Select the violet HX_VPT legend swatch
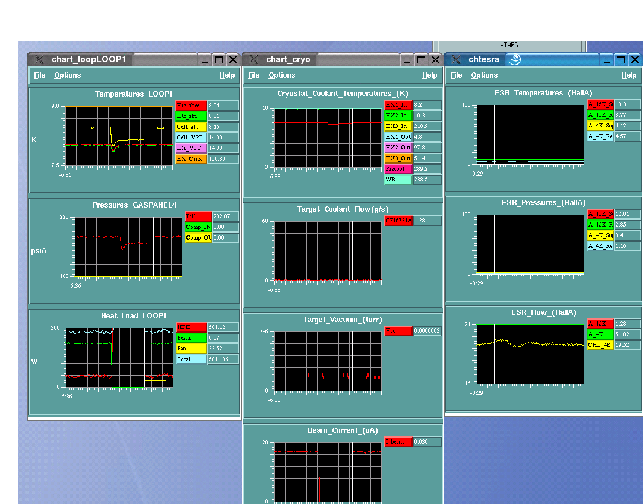 (191, 148)
